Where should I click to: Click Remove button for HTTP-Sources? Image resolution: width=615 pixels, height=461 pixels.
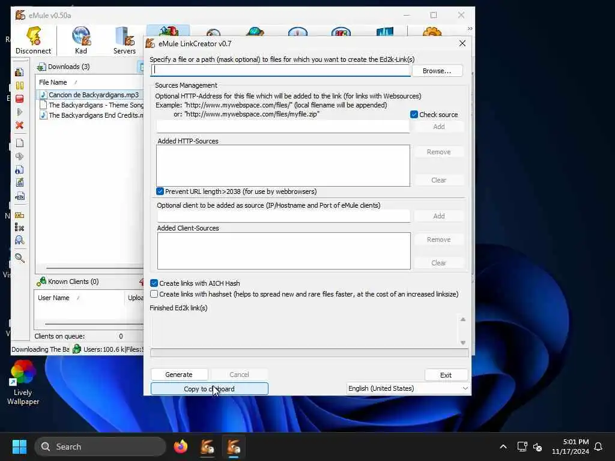[x=439, y=152]
